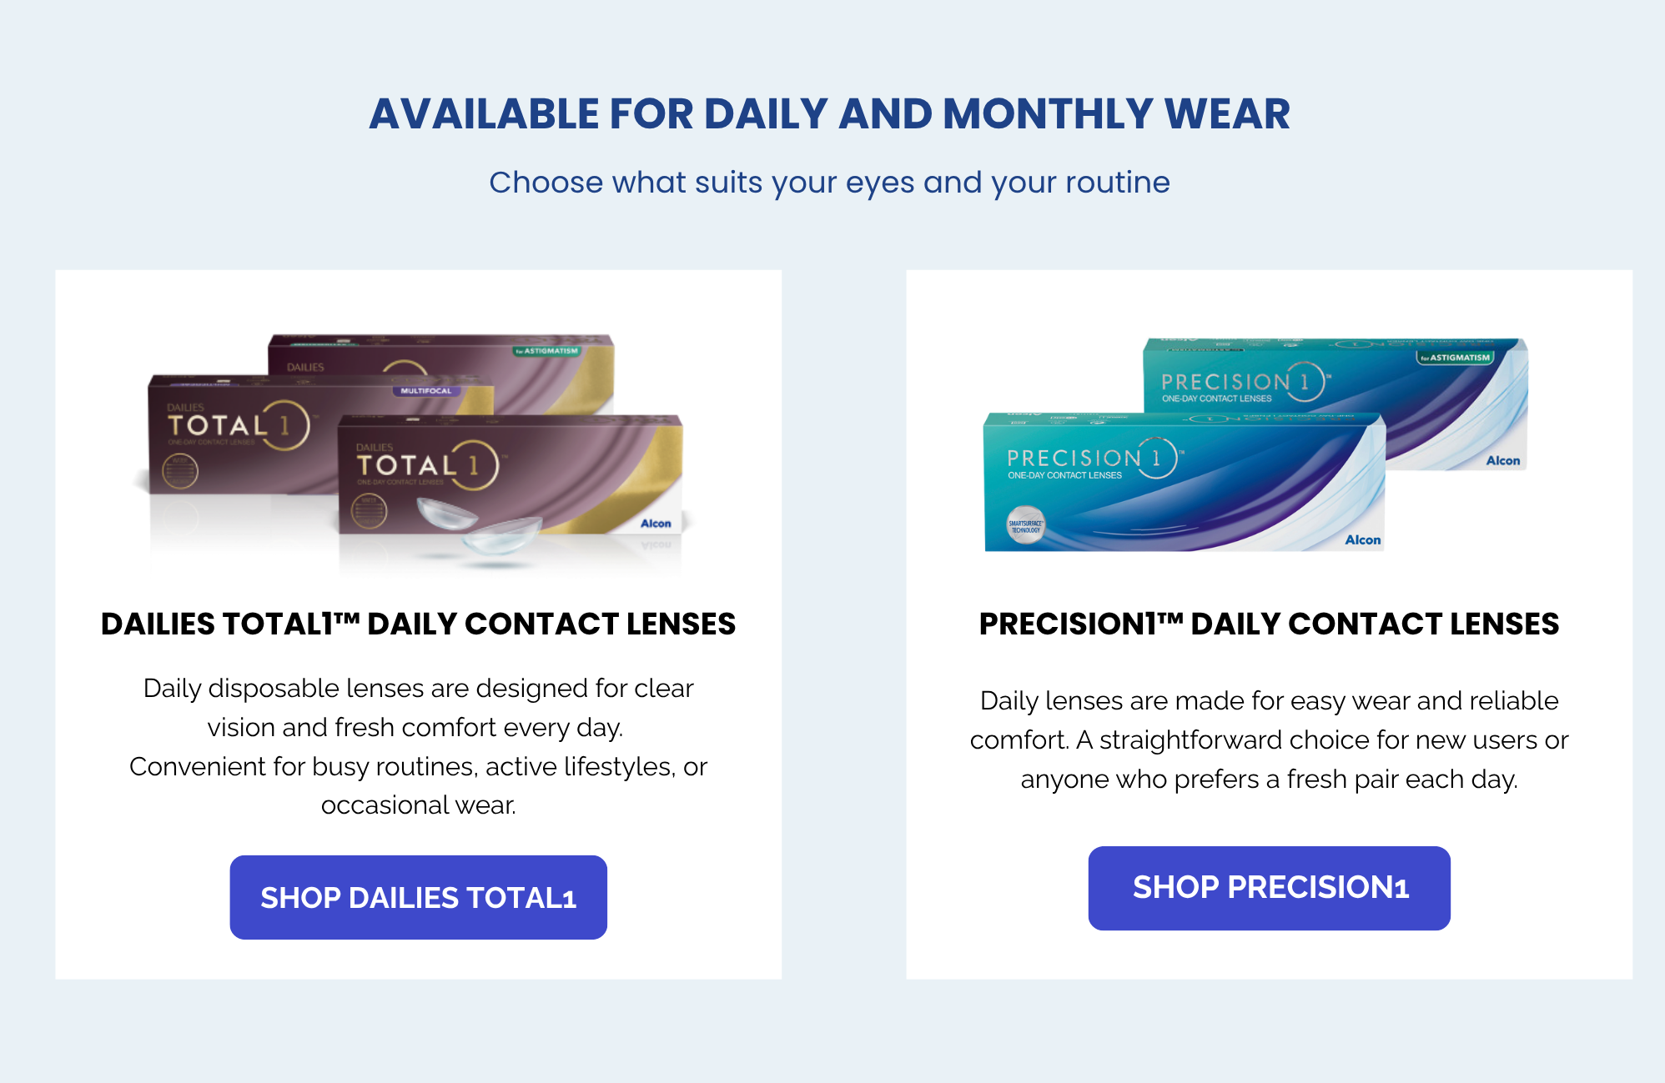This screenshot has width=1665, height=1083.
Task: Click the Daily disposable lenses description paragraph
Action: (418, 746)
